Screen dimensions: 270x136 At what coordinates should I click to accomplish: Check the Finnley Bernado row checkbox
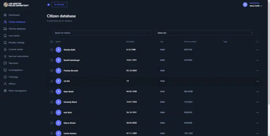pos(52,71)
